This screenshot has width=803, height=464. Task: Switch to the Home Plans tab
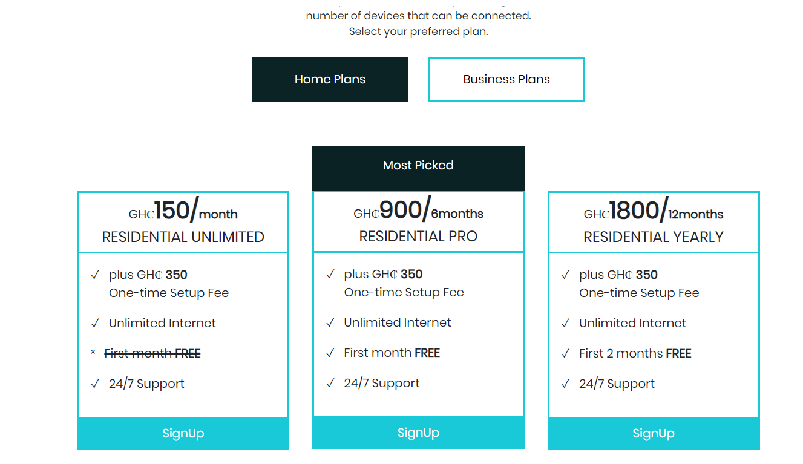pos(330,79)
